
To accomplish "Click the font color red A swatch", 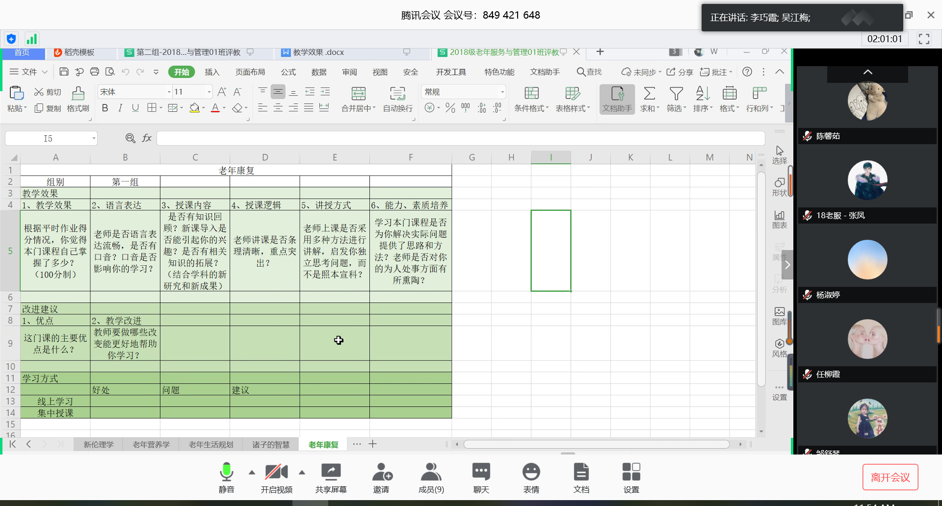I will 215,108.
